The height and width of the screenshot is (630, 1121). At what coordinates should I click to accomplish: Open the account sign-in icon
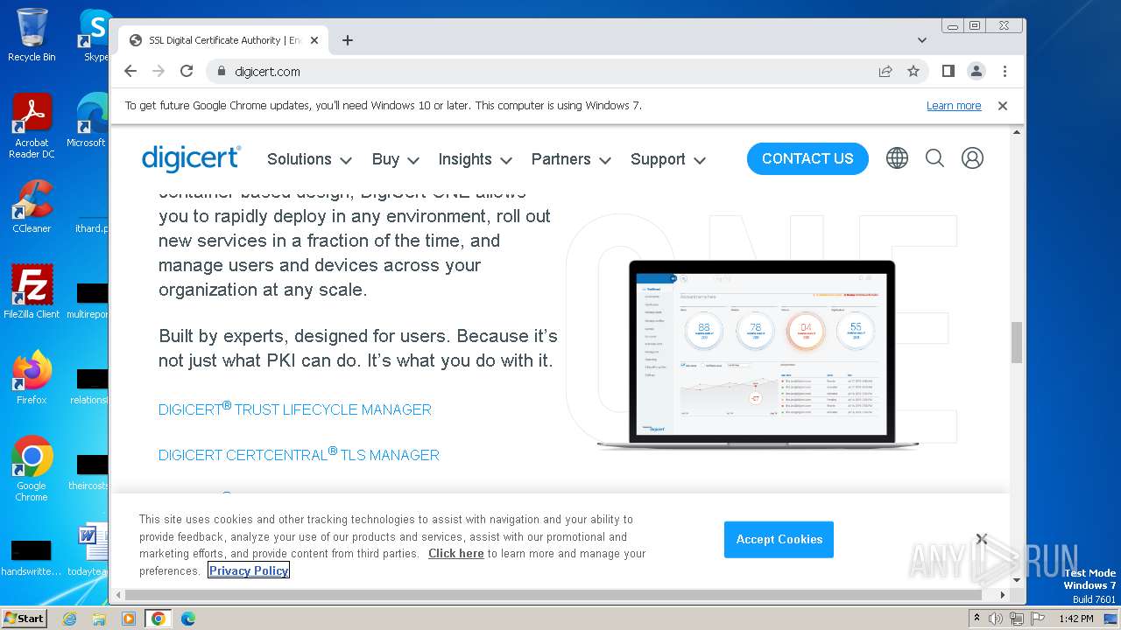pyautogui.click(x=972, y=158)
